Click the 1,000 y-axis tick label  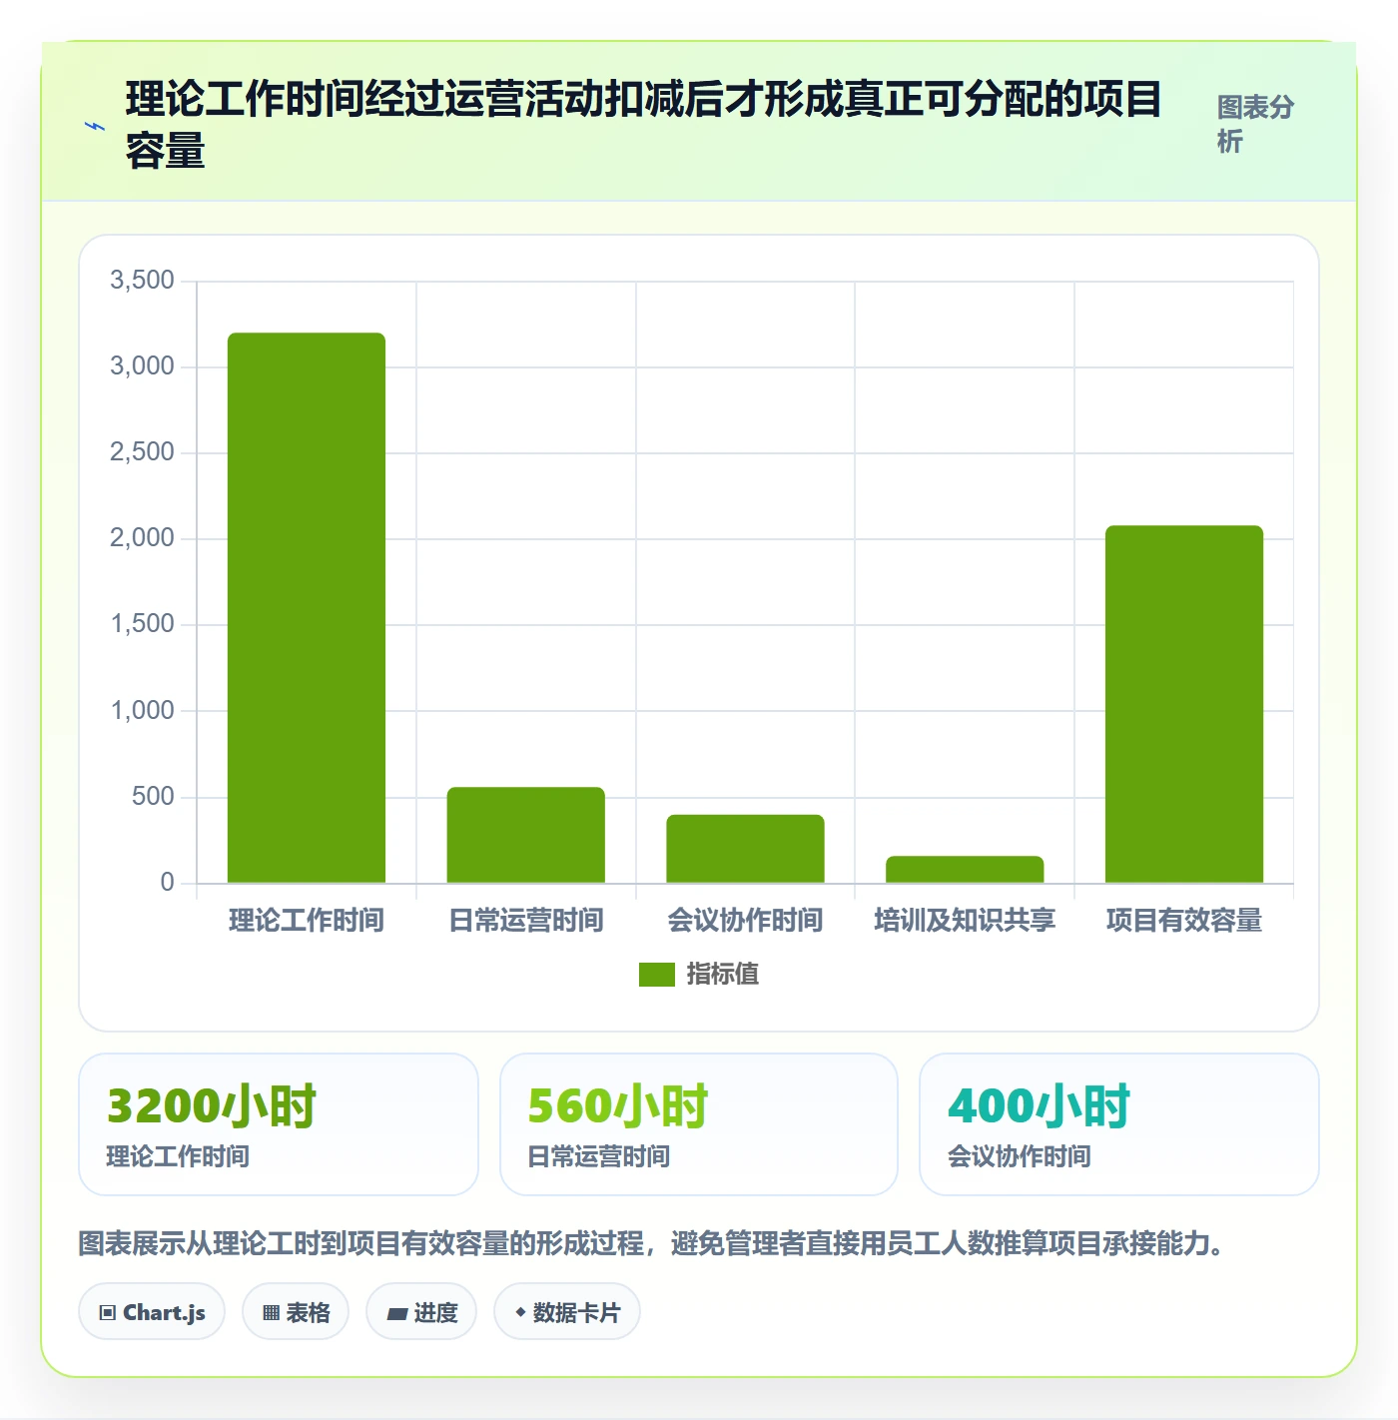[x=142, y=710]
